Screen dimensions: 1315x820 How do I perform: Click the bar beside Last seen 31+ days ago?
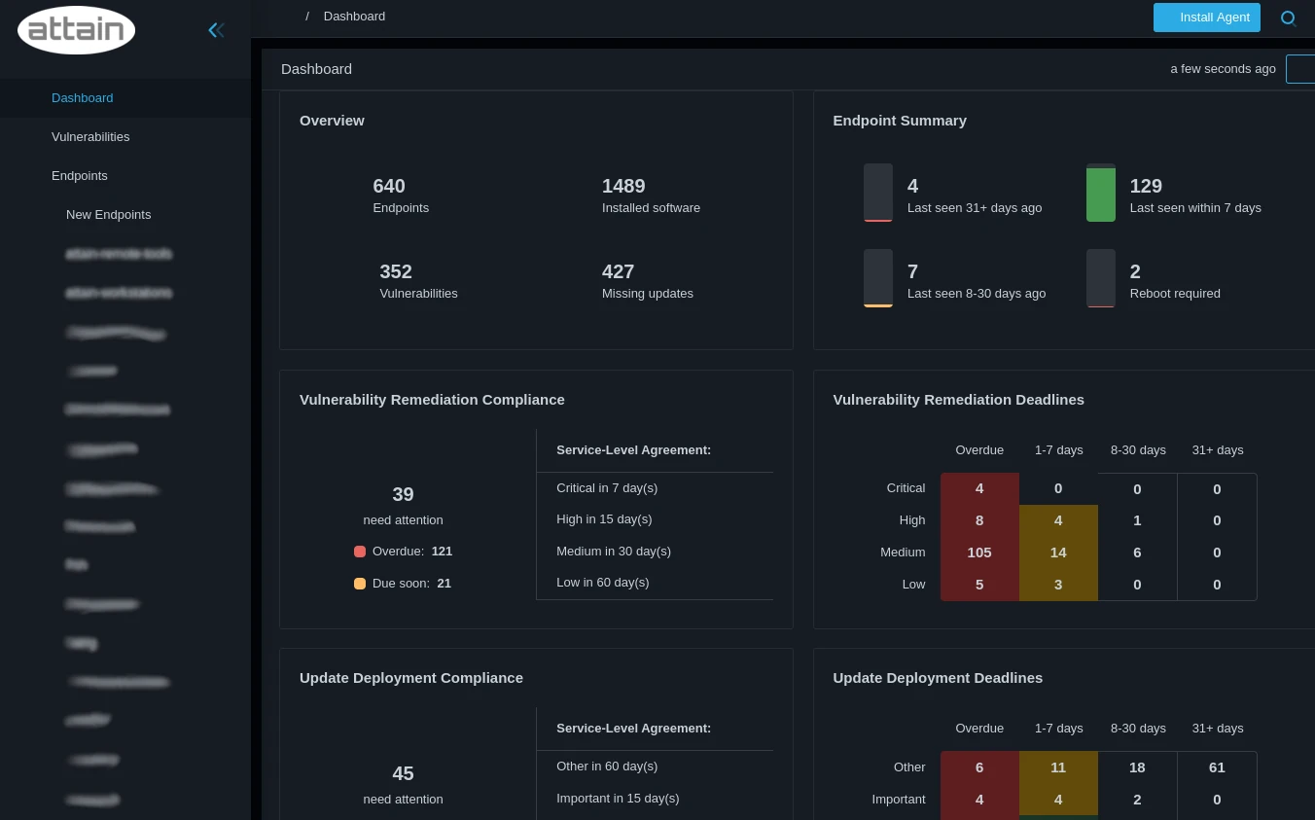point(878,193)
